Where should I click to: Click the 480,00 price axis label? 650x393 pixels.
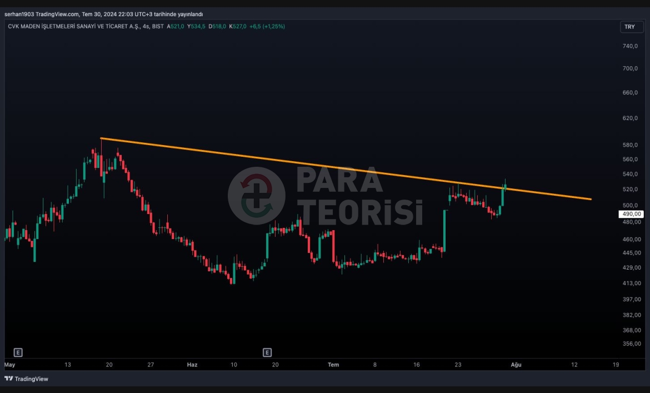point(632,222)
